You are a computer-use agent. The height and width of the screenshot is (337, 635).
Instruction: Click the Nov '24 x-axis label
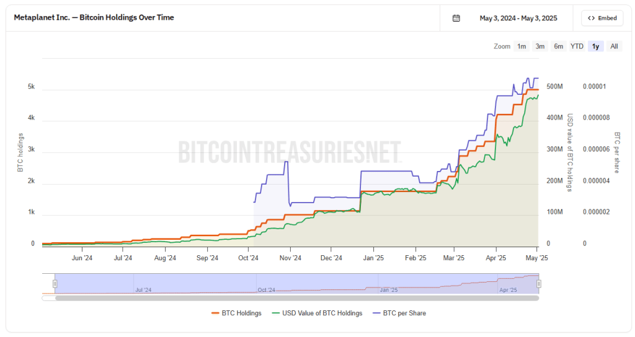290,258
